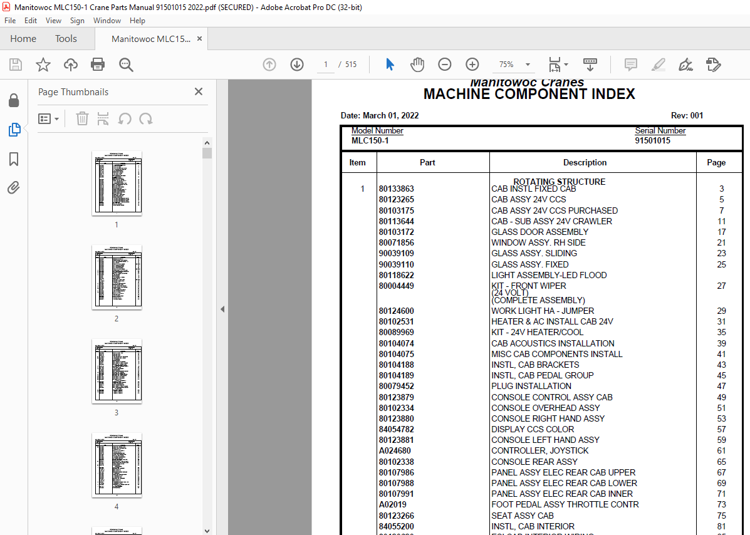Click the Serial Number underlined label
Viewport: 750px width, 535px height.
660,130
